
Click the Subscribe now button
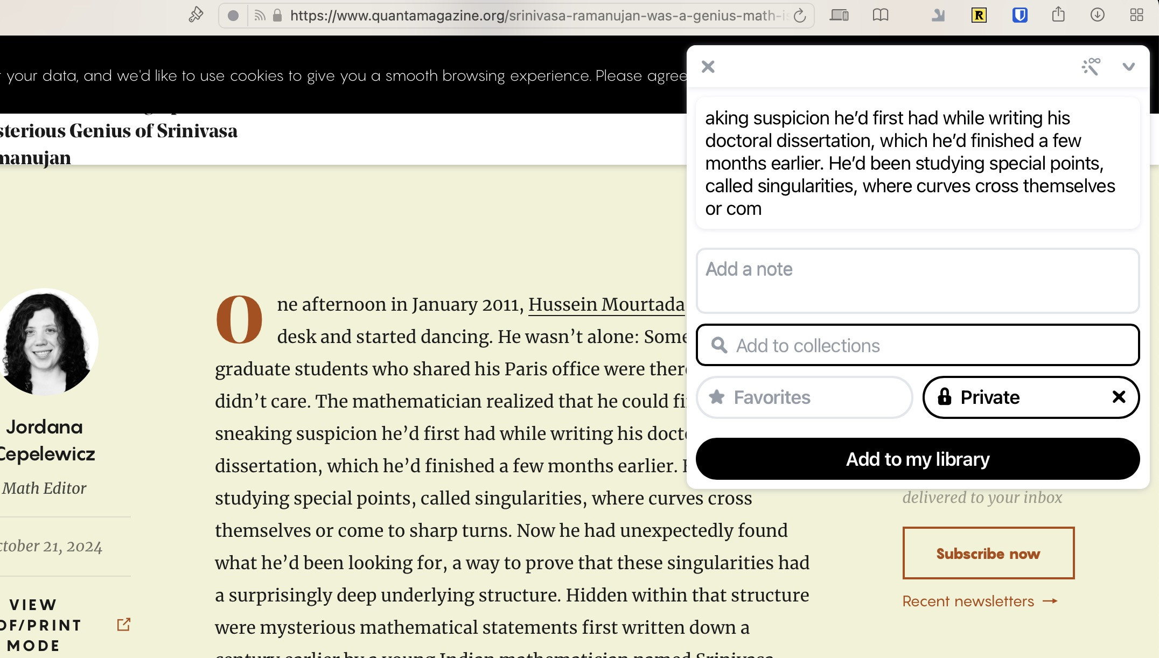pos(988,553)
